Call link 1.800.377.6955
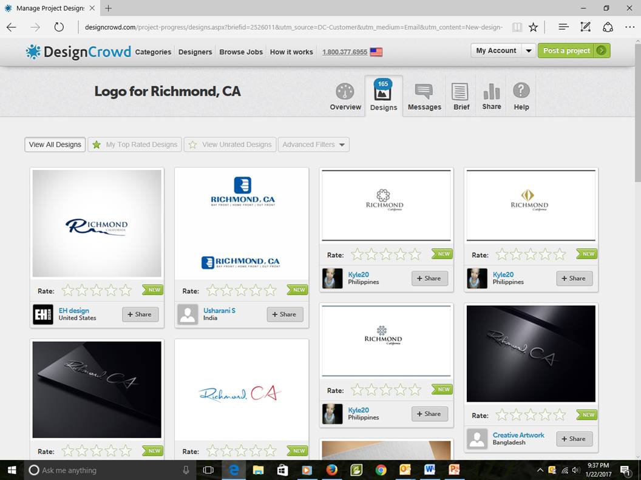 pos(345,52)
